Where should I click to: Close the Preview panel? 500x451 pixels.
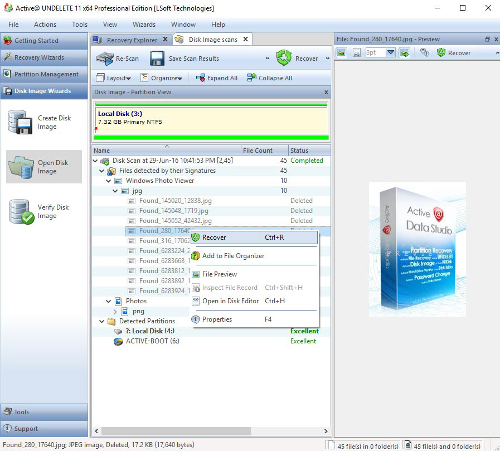[x=496, y=39]
